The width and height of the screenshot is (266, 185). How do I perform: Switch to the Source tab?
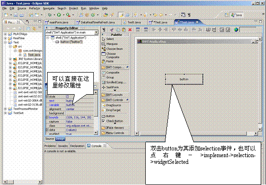50,139
